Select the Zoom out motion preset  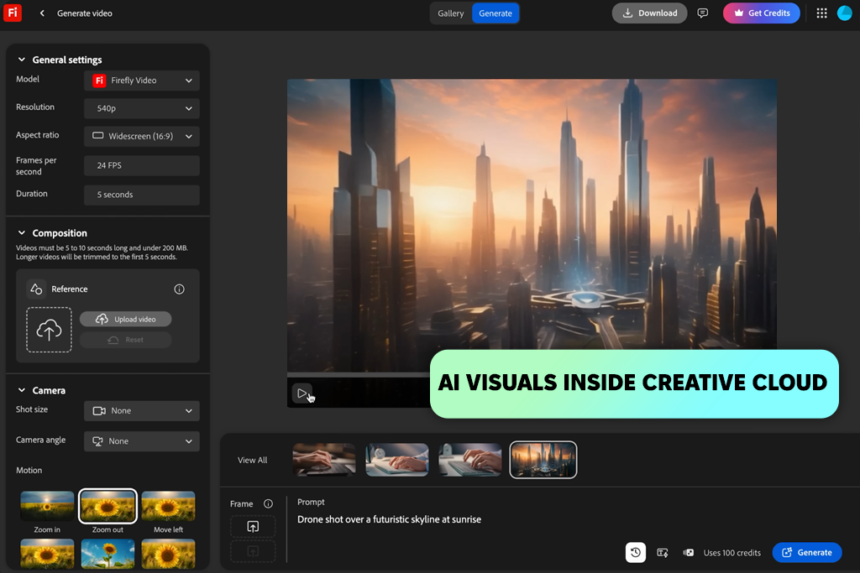[x=107, y=507]
